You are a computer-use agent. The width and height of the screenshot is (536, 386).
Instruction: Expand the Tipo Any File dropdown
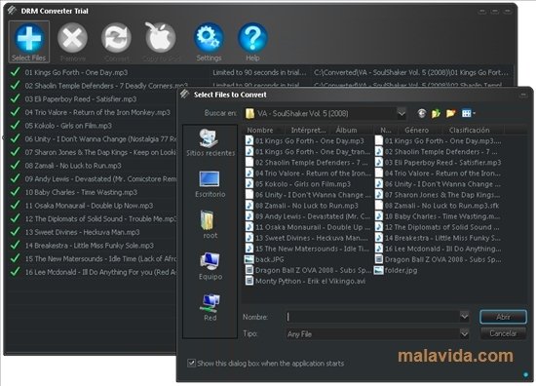coord(464,333)
